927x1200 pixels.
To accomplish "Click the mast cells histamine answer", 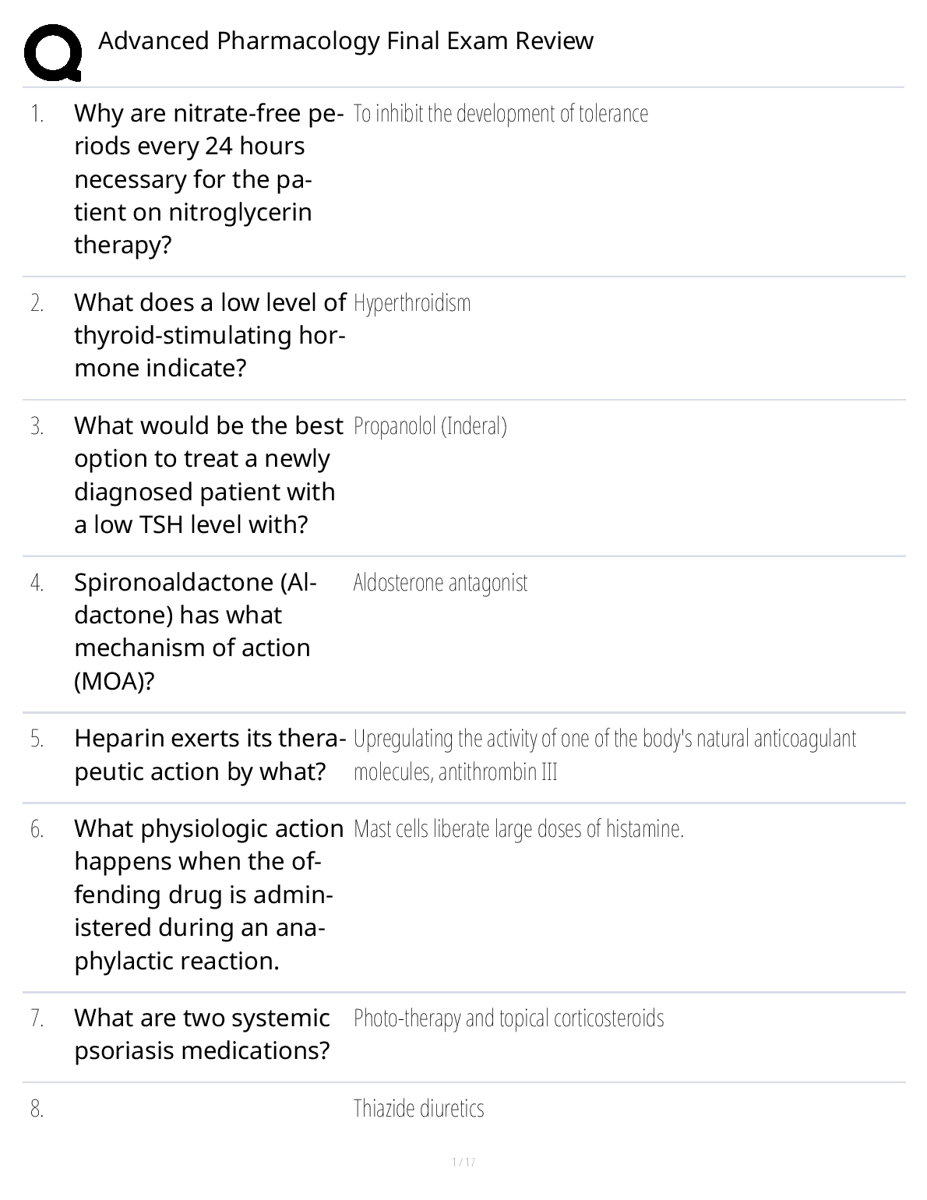I will click(518, 829).
